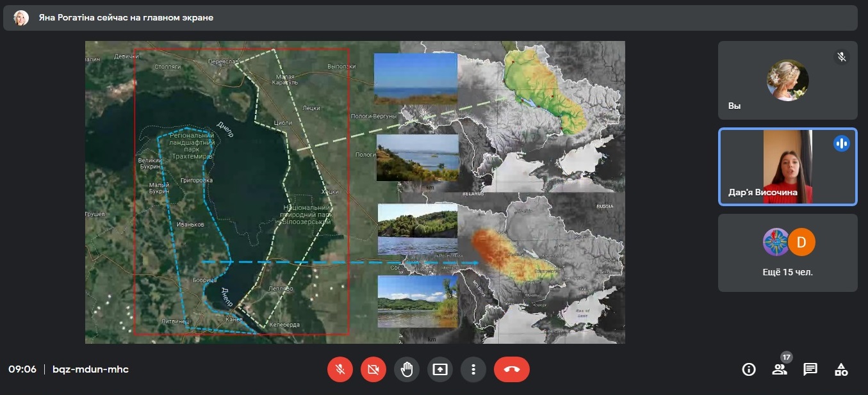
Task: Open meeting details info icon
Action: [x=748, y=369]
